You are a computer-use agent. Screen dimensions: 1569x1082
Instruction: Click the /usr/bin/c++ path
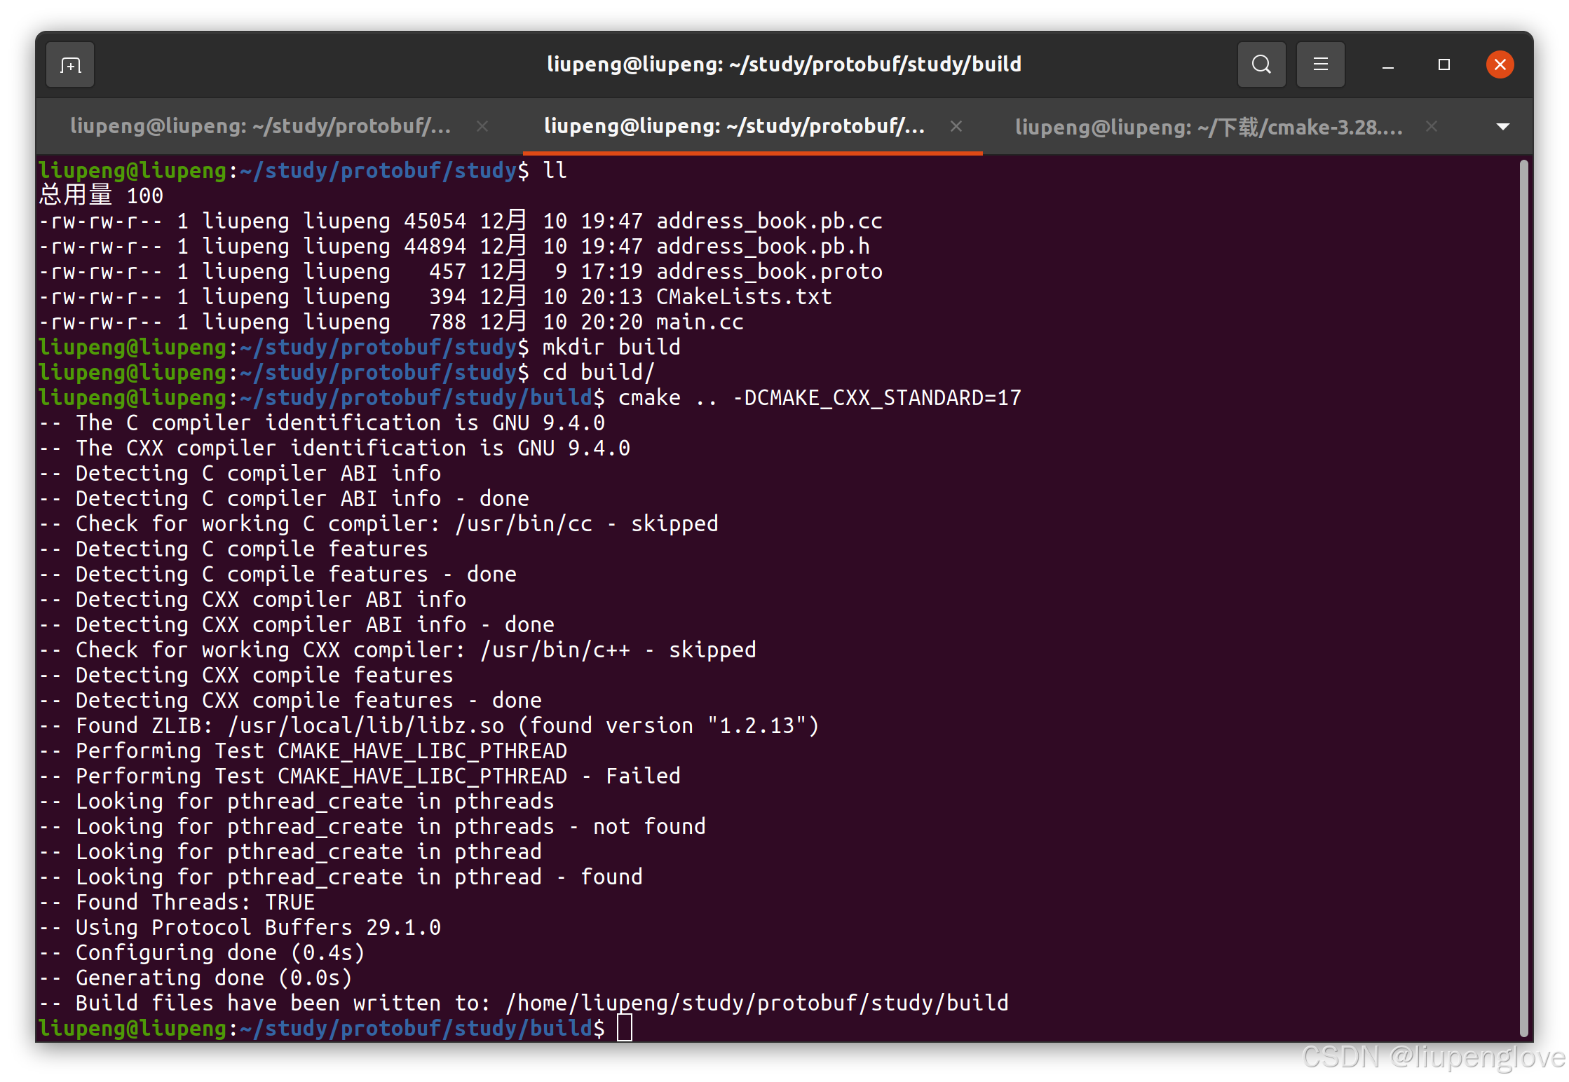555,650
